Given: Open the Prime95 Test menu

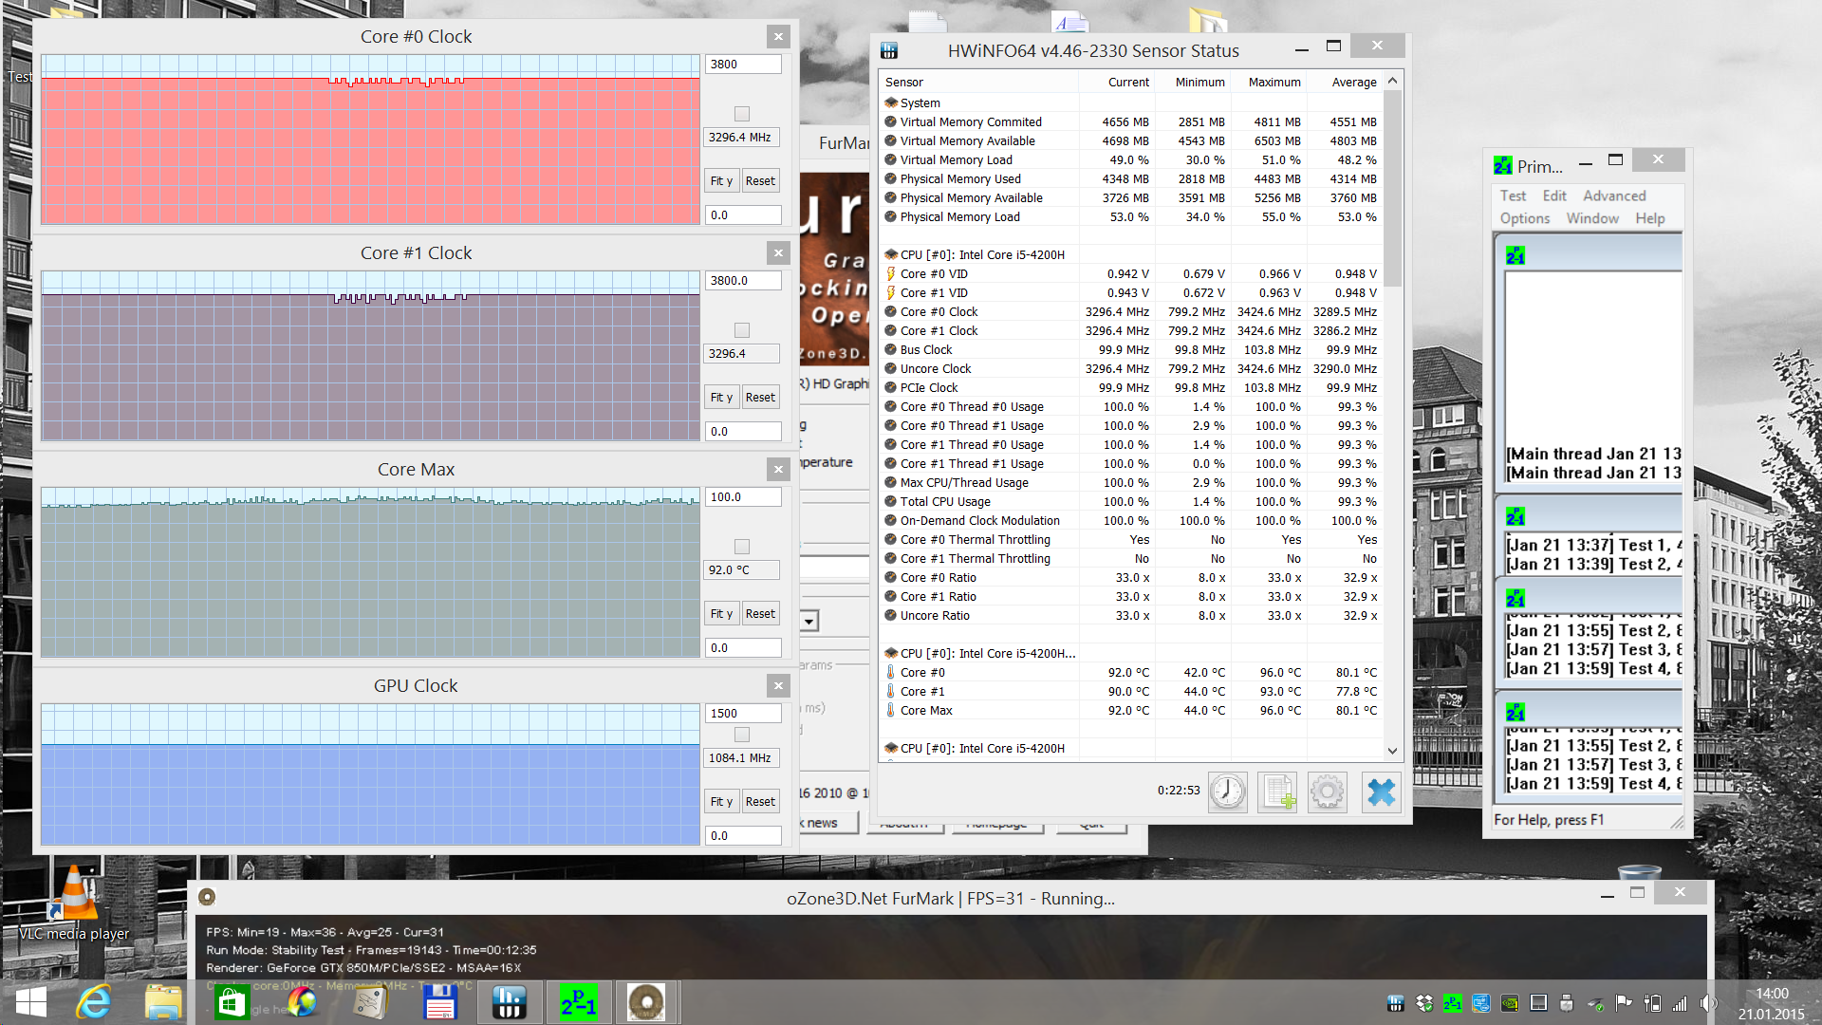Looking at the screenshot, I should 1513,196.
